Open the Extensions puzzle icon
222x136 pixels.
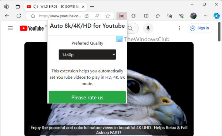tap(133, 16)
